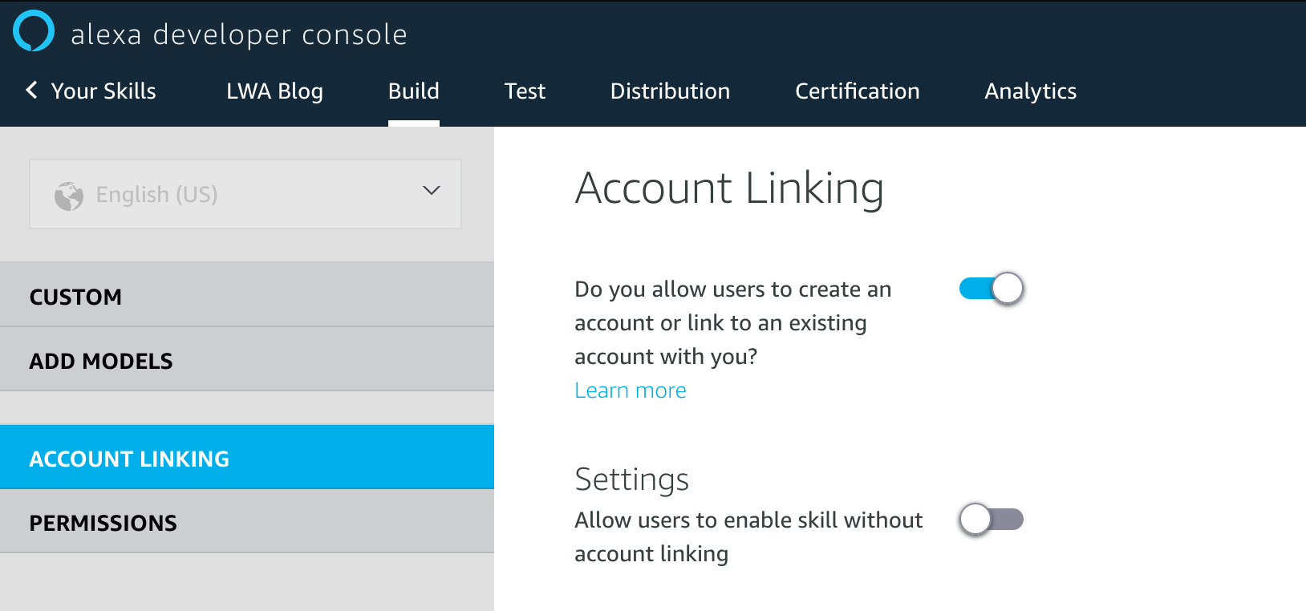Select the Build tab

point(414,91)
